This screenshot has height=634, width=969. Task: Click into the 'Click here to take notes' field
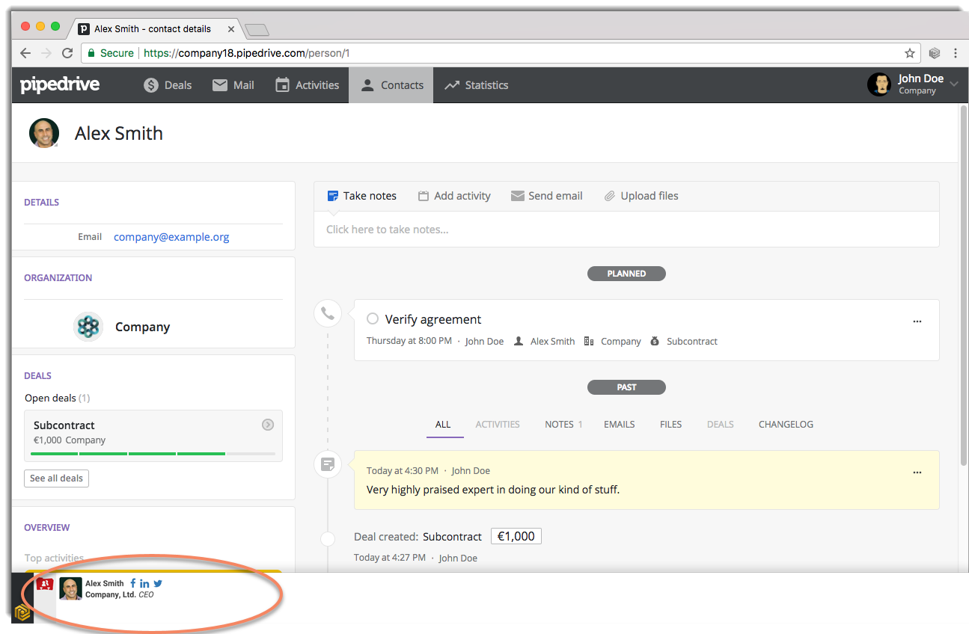point(626,230)
